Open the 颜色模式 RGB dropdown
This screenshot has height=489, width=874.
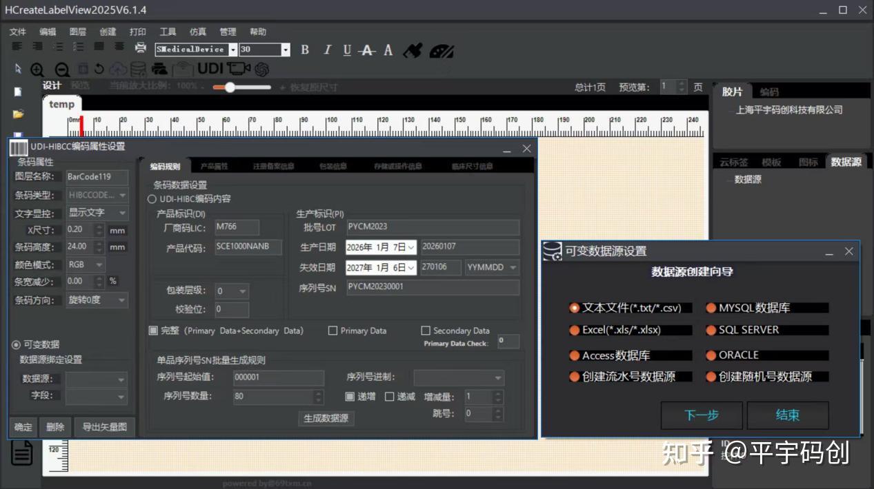[x=86, y=264]
